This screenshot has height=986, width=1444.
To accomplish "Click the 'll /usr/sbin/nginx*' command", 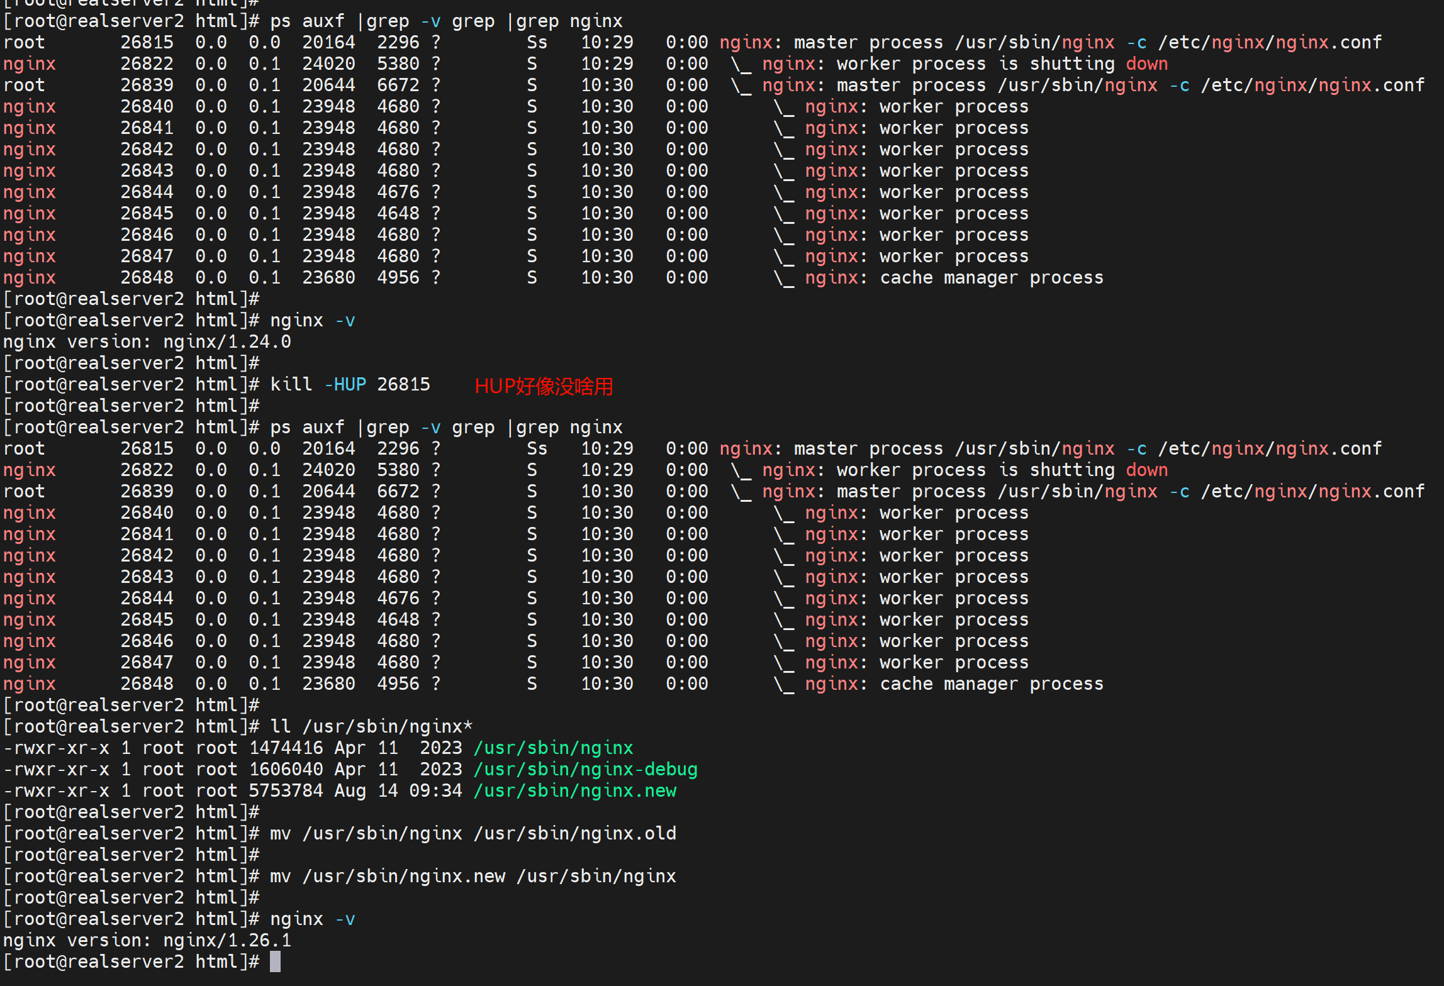I will pos(371,726).
